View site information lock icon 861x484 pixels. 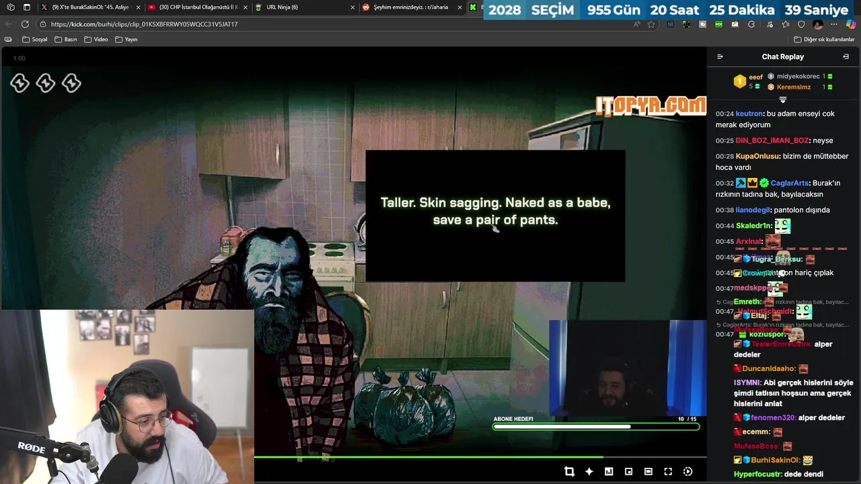coord(43,24)
